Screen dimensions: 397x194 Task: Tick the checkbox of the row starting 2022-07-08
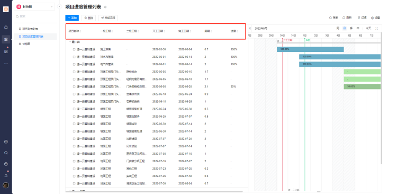tap(74, 154)
